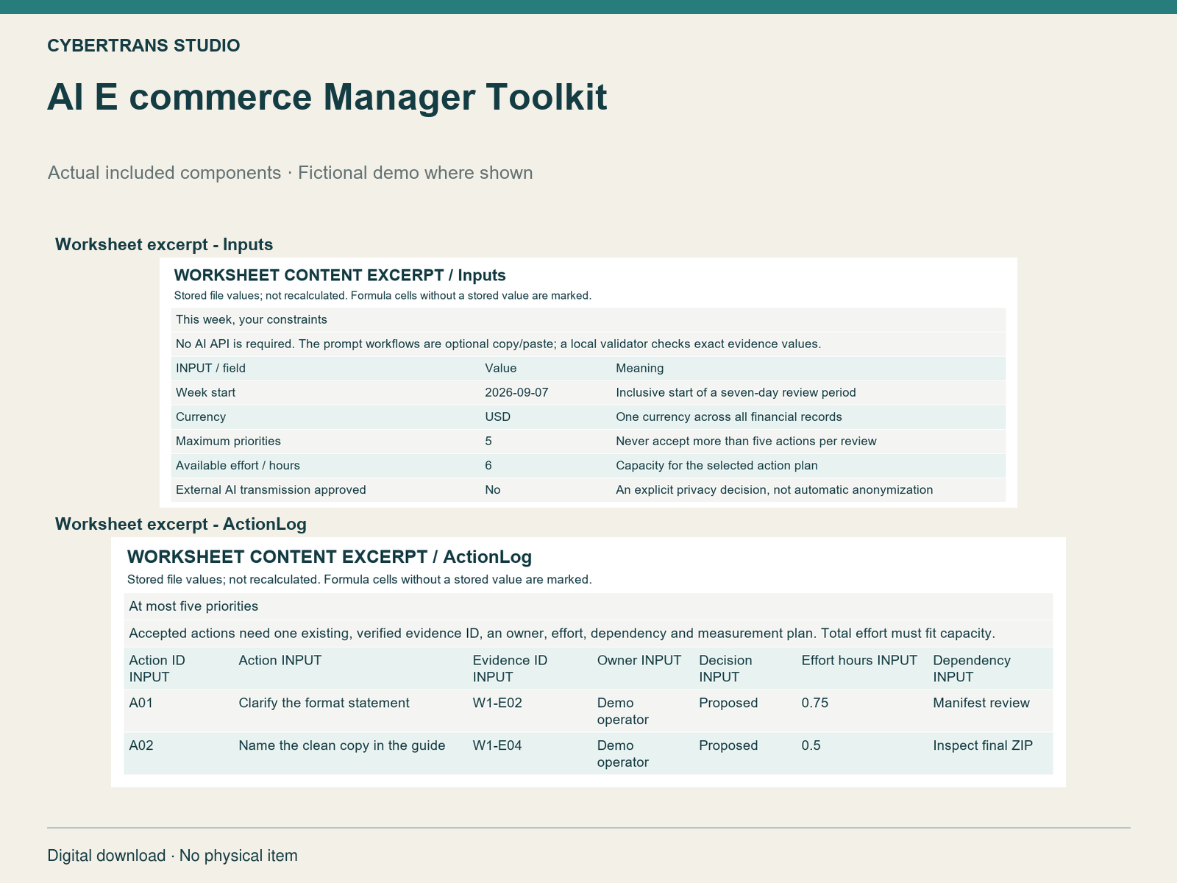Select the 'Week start' field cell

[x=205, y=392]
